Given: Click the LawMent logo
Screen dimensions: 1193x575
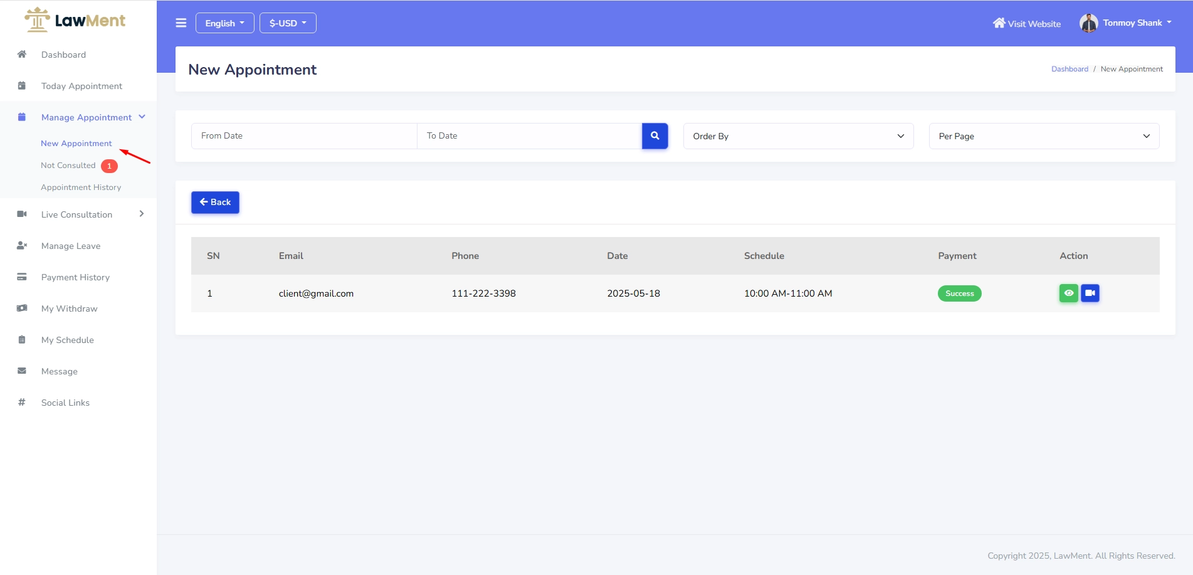Looking at the screenshot, I should [75, 20].
